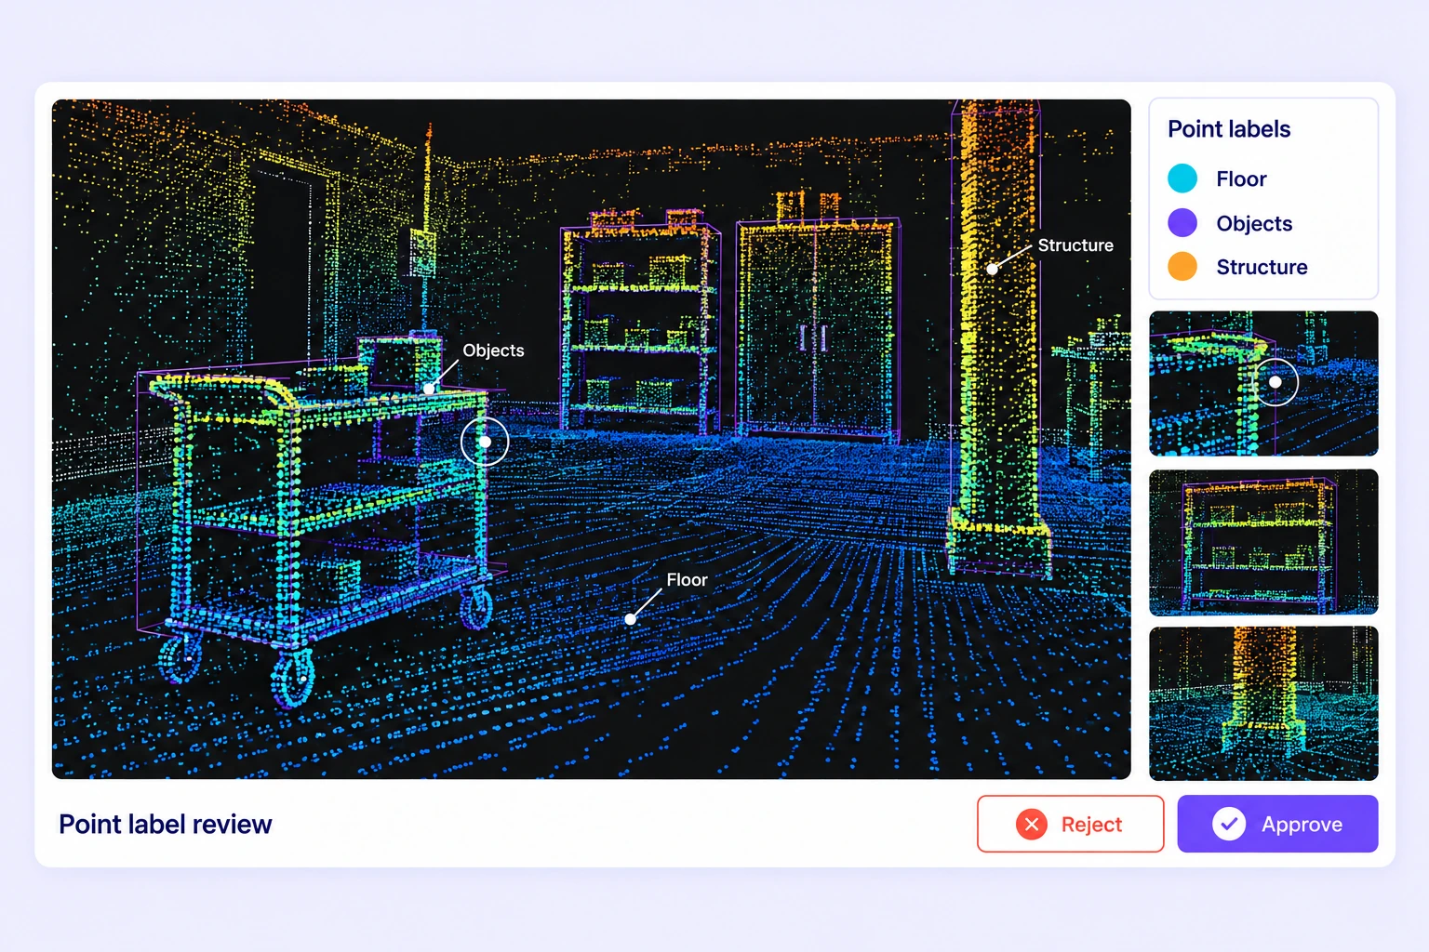Click the checkmark icon in Approve

click(1229, 824)
